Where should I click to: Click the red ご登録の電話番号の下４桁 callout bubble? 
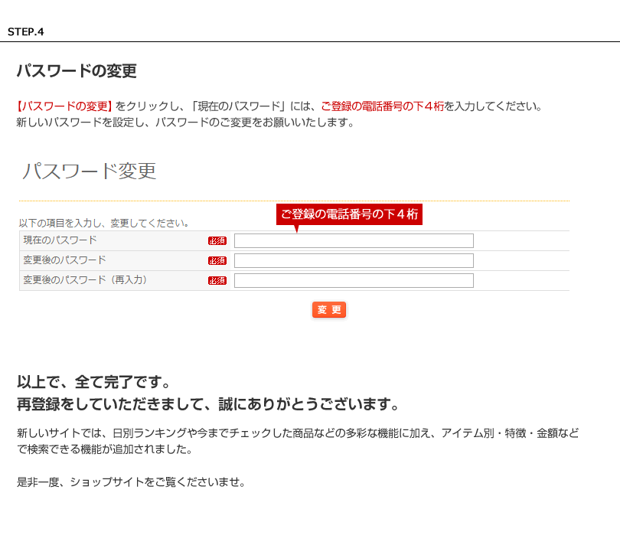pos(349,214)
